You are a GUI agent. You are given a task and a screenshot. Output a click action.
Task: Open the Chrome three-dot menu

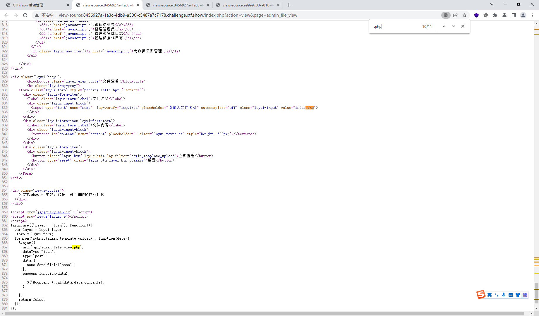point(533,15)
